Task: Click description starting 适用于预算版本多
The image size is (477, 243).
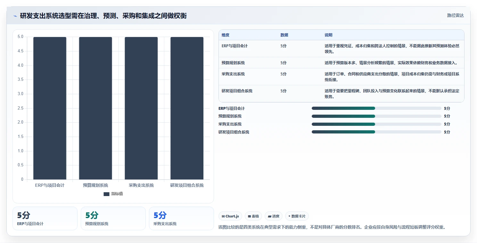Action: pos(391,63)
